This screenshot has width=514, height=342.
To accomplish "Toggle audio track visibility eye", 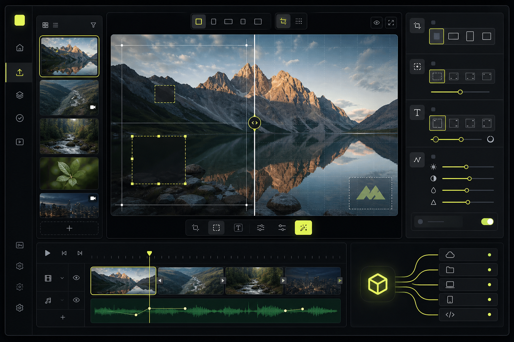I will pos(76,300).
